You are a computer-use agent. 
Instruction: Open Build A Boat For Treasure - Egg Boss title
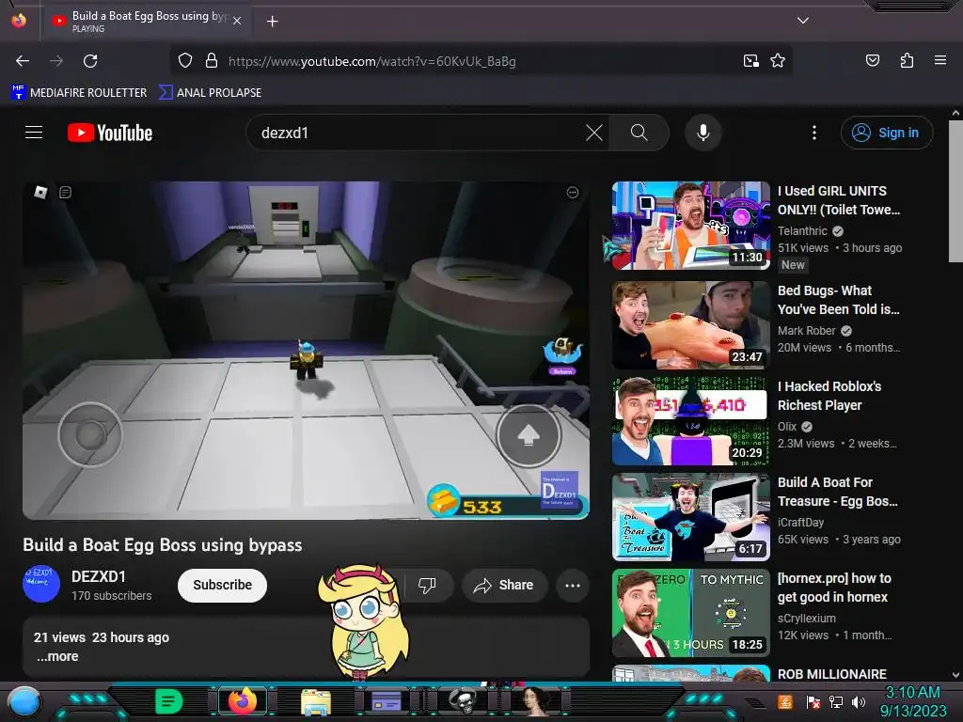(x=838, y=491)
